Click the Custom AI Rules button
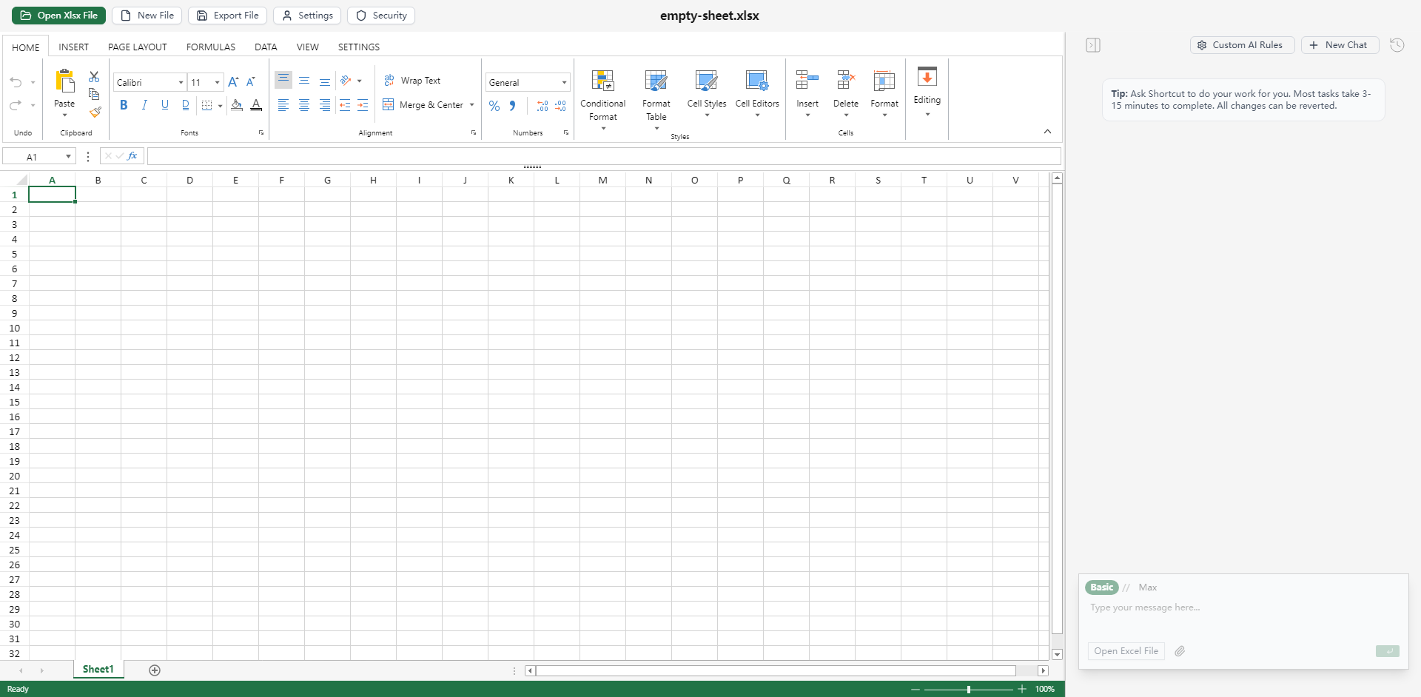1421x697 pixels. pyautogui.click(x=1241, y=45)
